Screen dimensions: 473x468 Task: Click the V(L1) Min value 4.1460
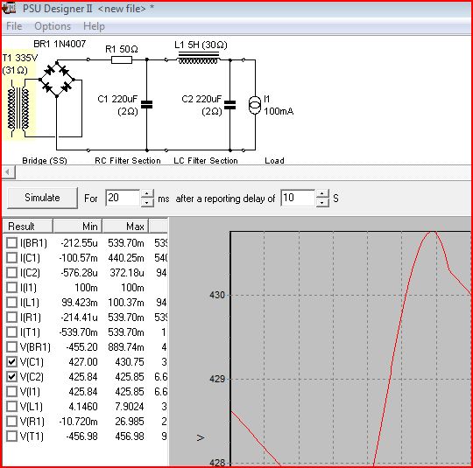pyautogui.click(x=83, y=407)
